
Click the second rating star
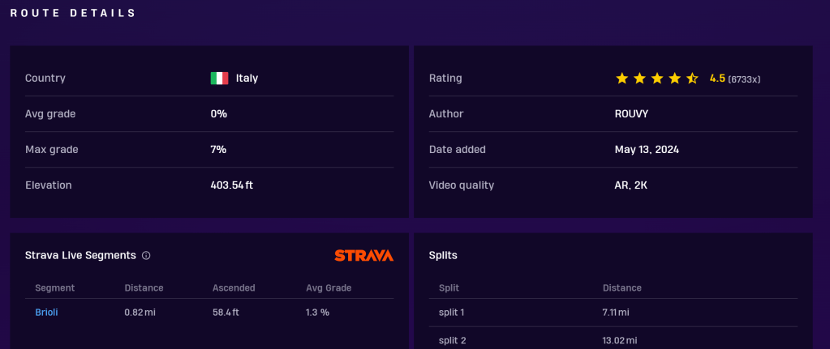coord(639,79)
